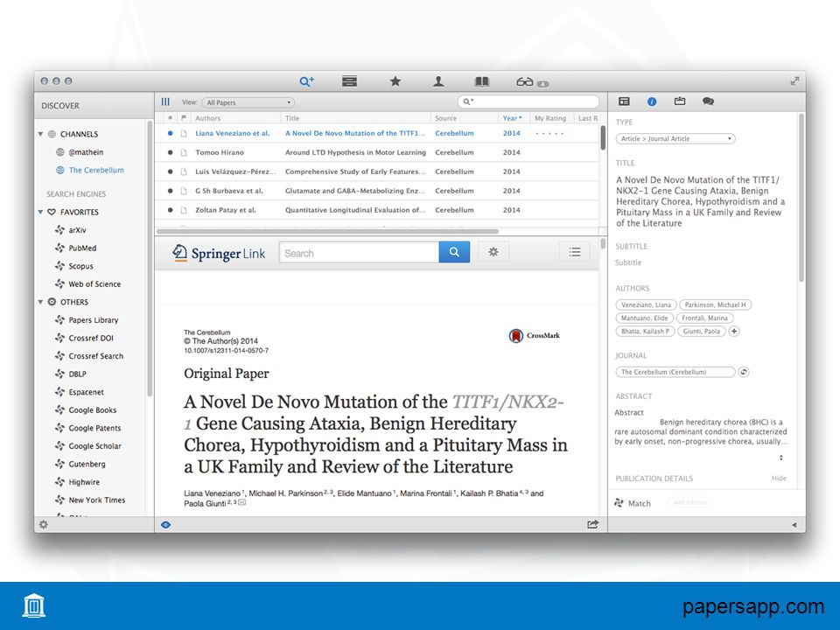Click the sidebar vertical scrollbar
This screenshot has width=840, height=630.
[x=150, y=260]
